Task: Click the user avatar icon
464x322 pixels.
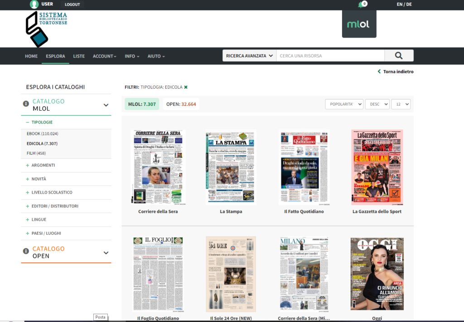Action: (34, 4)
